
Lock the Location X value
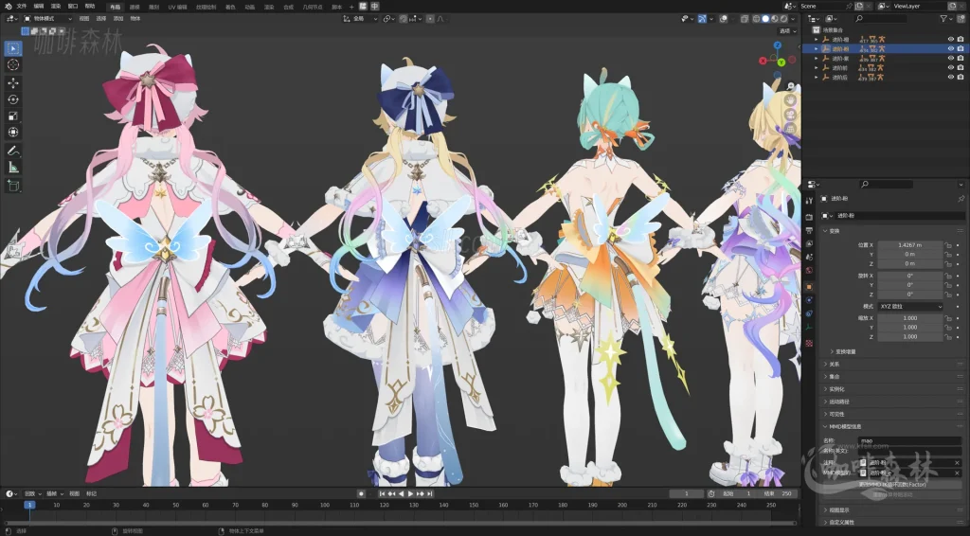coord(947,245)
